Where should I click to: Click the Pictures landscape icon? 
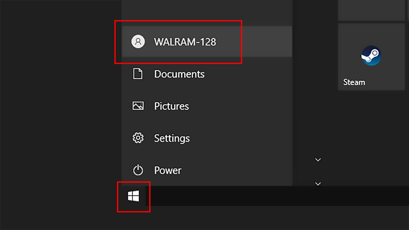[x=138, y=106]
